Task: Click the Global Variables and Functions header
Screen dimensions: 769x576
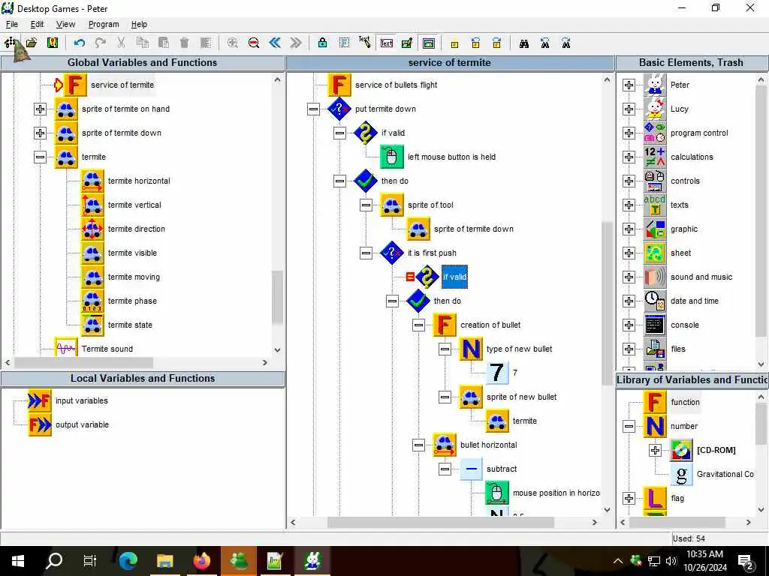Action: tap(142, 63)
